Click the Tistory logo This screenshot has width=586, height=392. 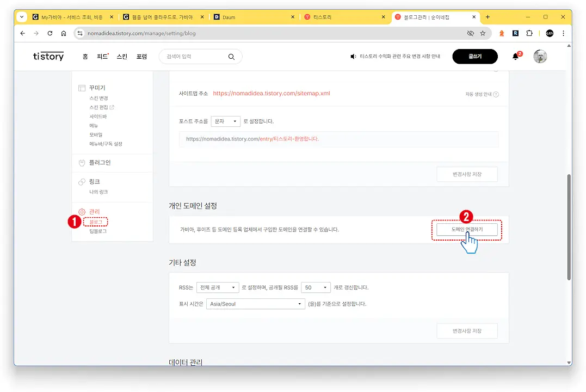click(48, 56)
